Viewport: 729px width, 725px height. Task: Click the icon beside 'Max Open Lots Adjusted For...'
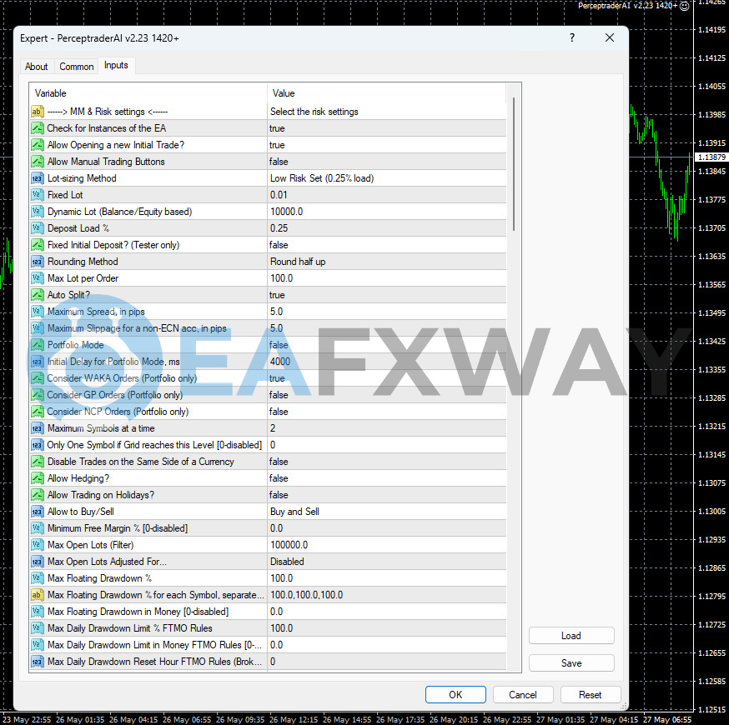coord(38,562)
